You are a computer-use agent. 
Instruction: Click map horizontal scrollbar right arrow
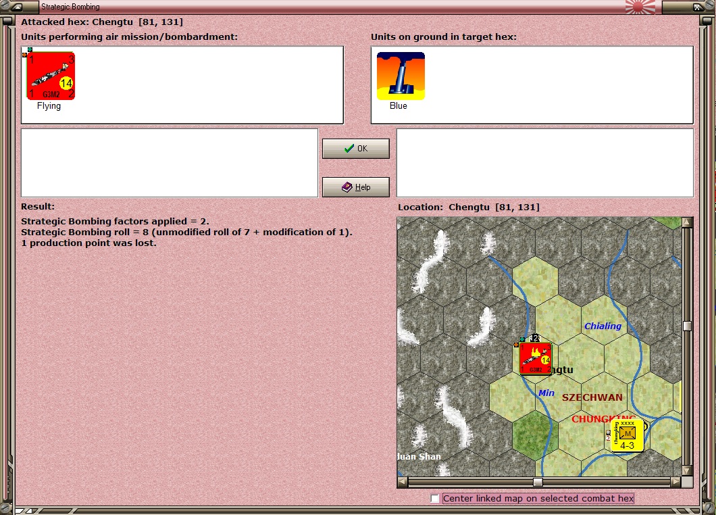[x=676, y=482]
